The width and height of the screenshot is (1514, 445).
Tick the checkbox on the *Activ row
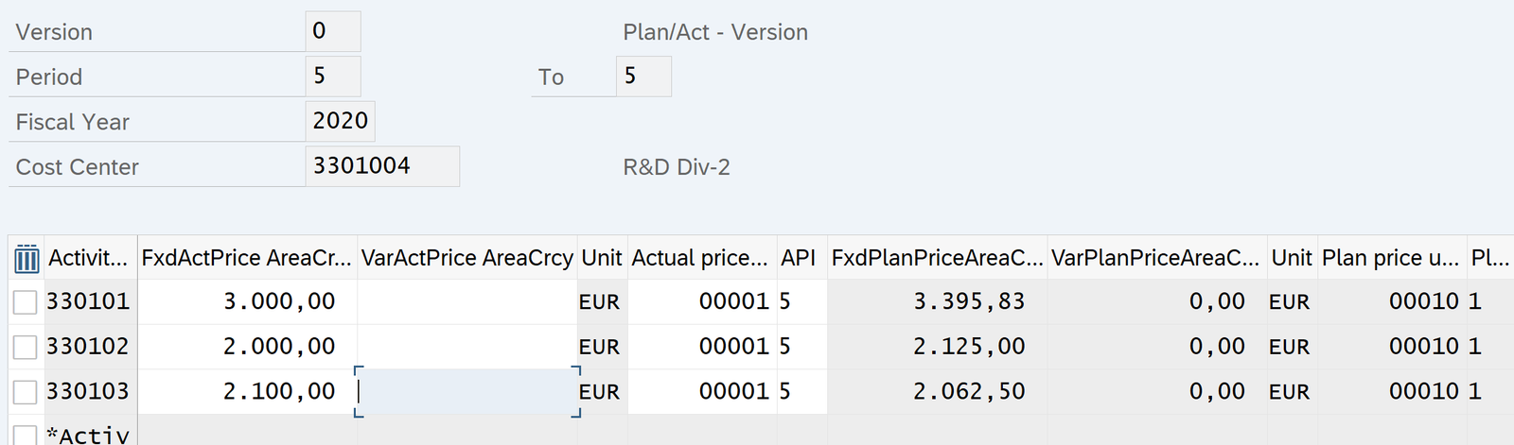[26, 435]
